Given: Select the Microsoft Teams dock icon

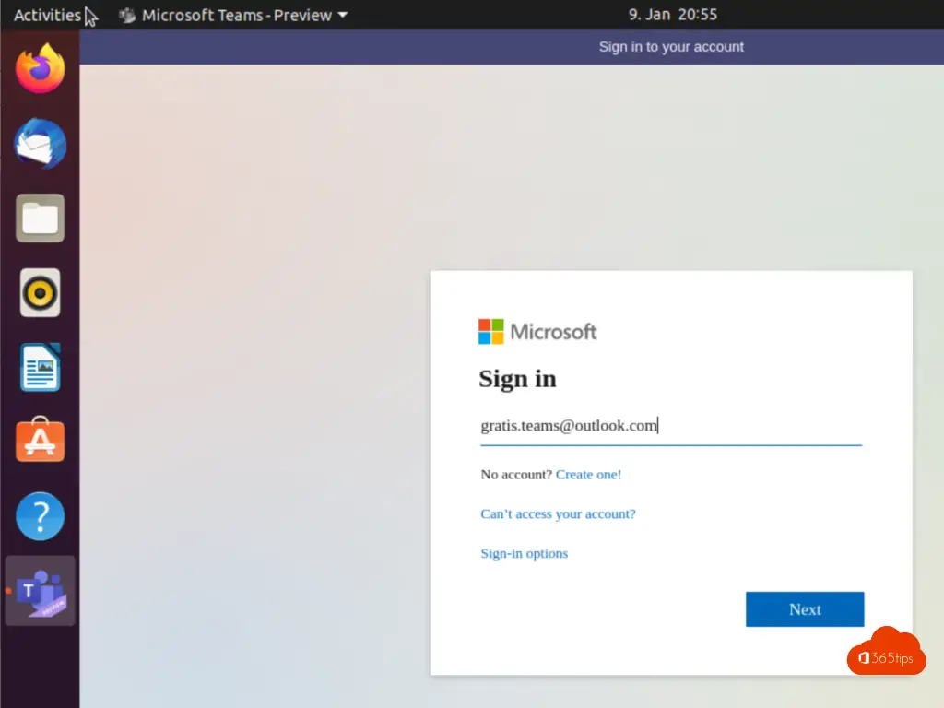Looking at the screenshot, I should pos(41,591).
